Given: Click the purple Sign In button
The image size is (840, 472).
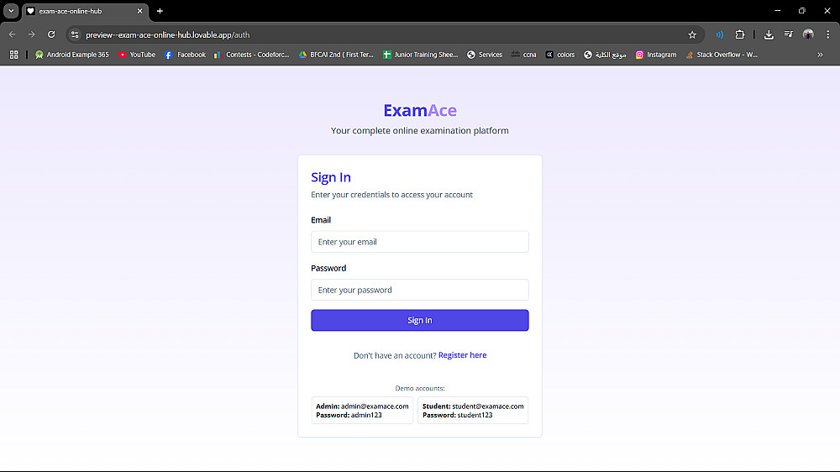Looking at the screenshot, I should pos(419,320).
